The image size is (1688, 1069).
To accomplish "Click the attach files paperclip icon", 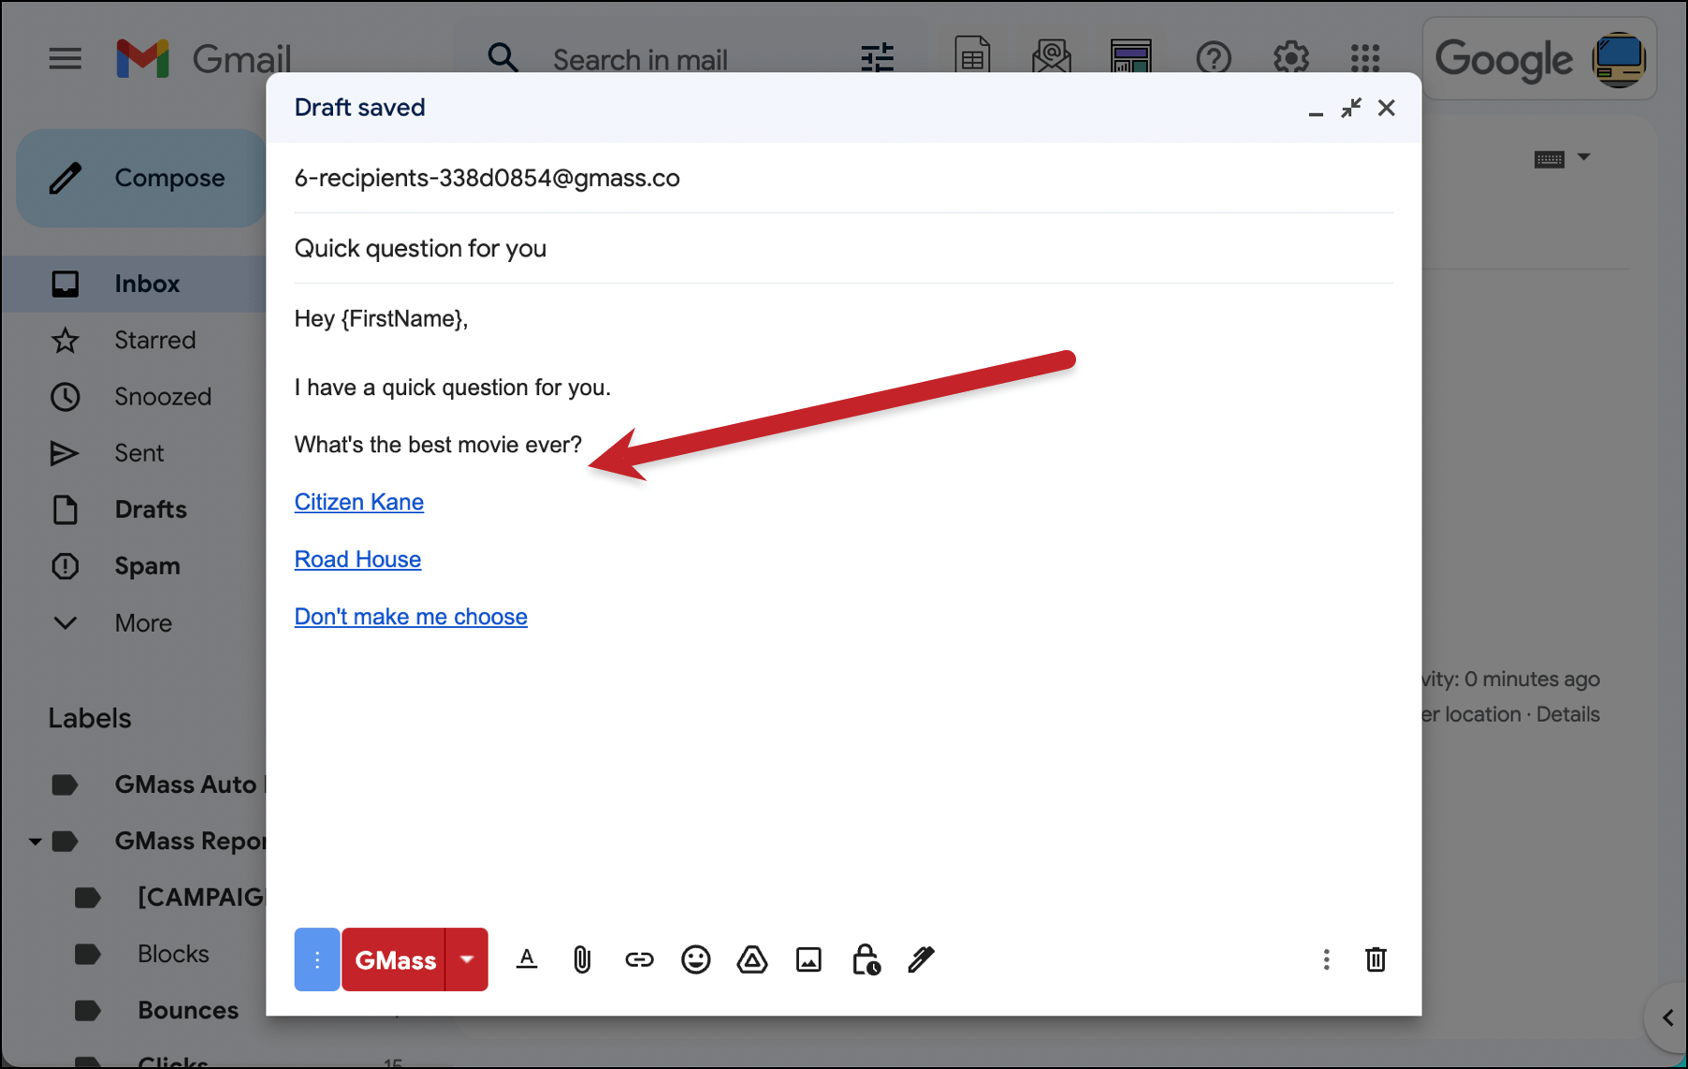I will [582, 959].
